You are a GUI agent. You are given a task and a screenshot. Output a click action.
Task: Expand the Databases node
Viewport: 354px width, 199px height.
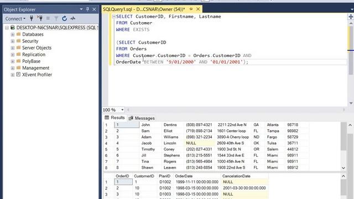click(x=13, y=34)
